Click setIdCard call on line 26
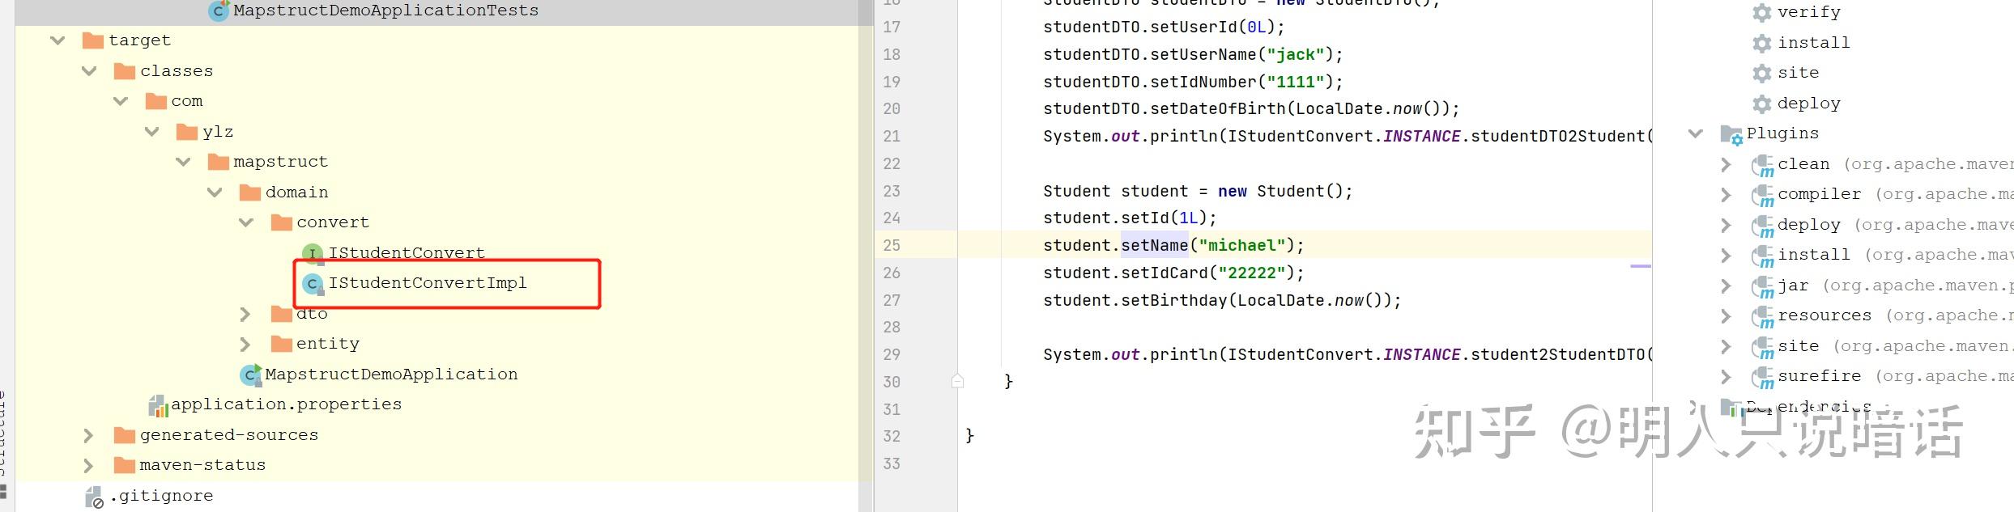2014x512 pixels. pos(1165,273)
